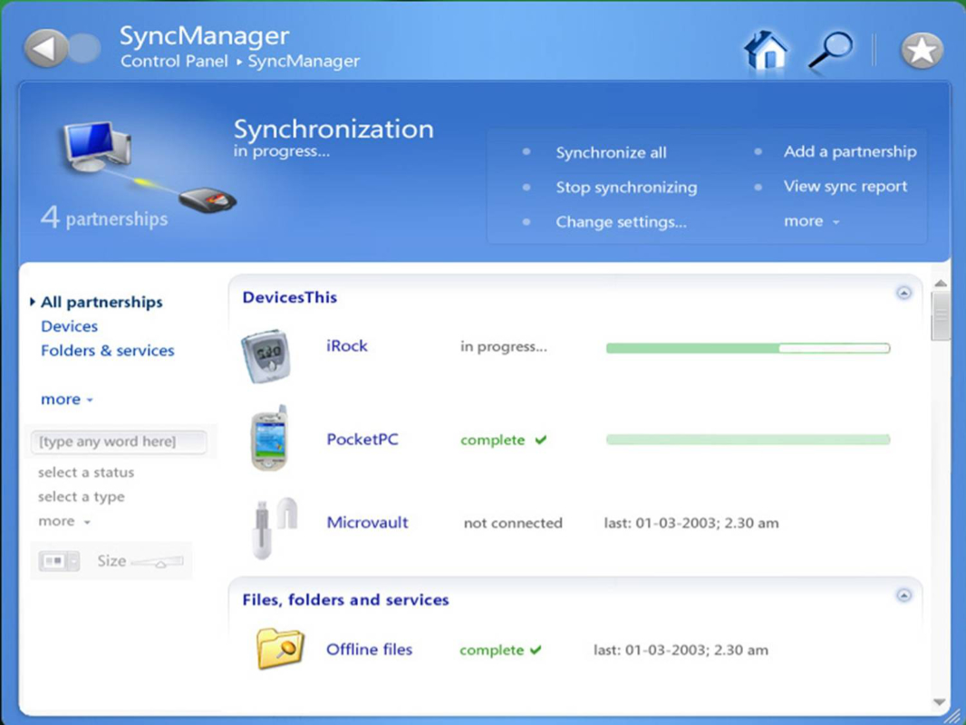
Task: Expand the more dropdown under Add a partnership
Action: pos(812,221)
